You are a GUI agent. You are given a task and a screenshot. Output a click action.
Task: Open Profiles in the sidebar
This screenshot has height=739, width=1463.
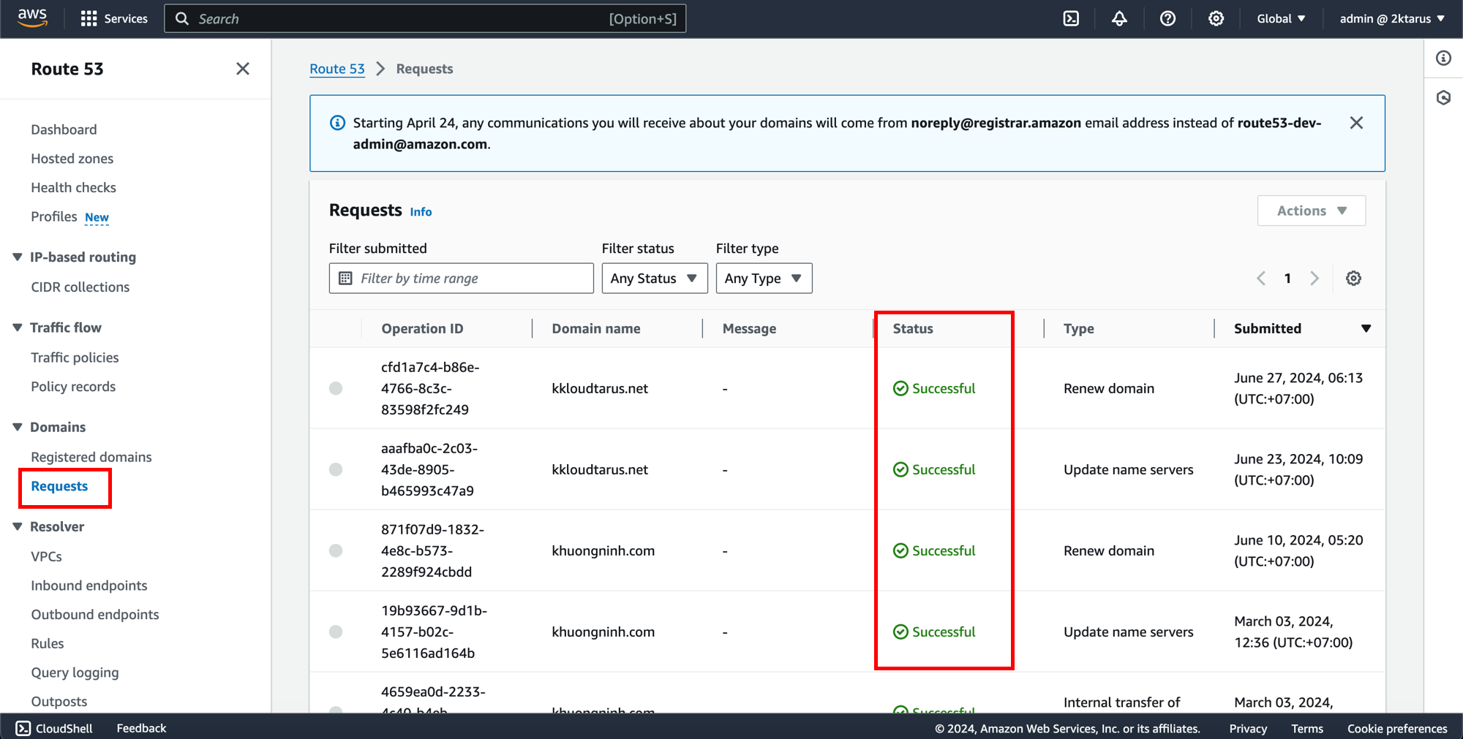click(x=54, y=216)
